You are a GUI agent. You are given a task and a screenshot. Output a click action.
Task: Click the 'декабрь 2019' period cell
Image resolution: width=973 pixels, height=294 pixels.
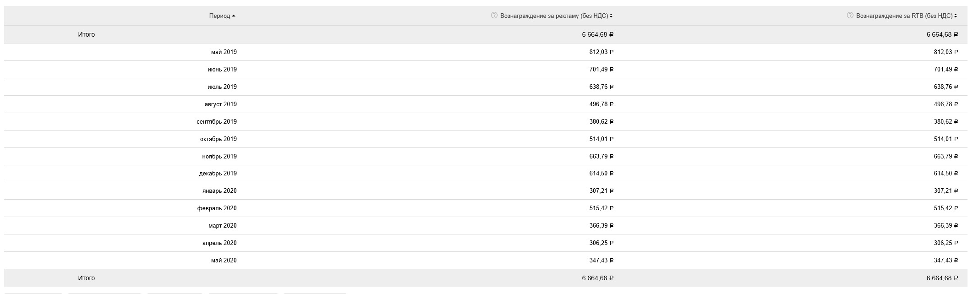[218, 174]
